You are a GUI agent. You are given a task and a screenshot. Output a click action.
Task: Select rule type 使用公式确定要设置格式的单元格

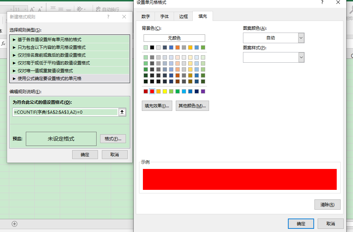pos(70,79)
